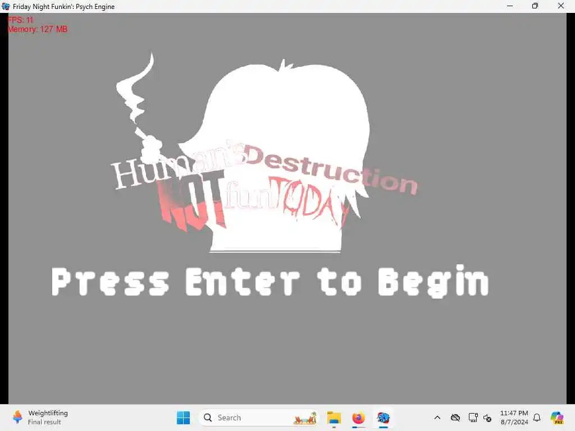
Task: Click the network display tray icon
Action: 473,418
